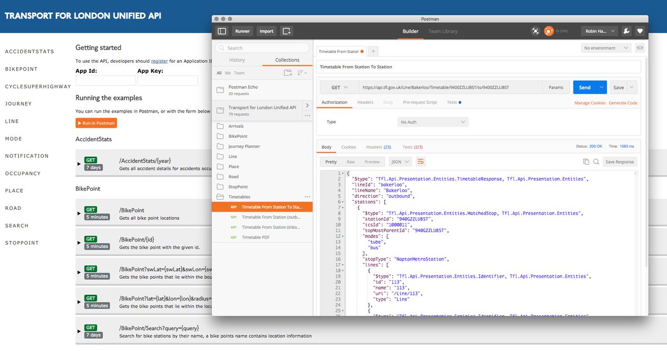Click the Transport for London collection folder icon

220,110
